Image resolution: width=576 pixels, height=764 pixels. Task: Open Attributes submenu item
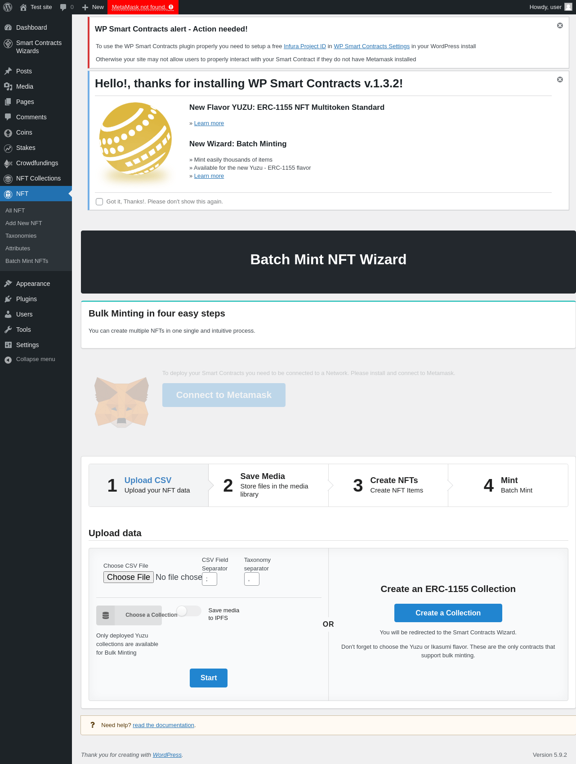coord(18,249)
